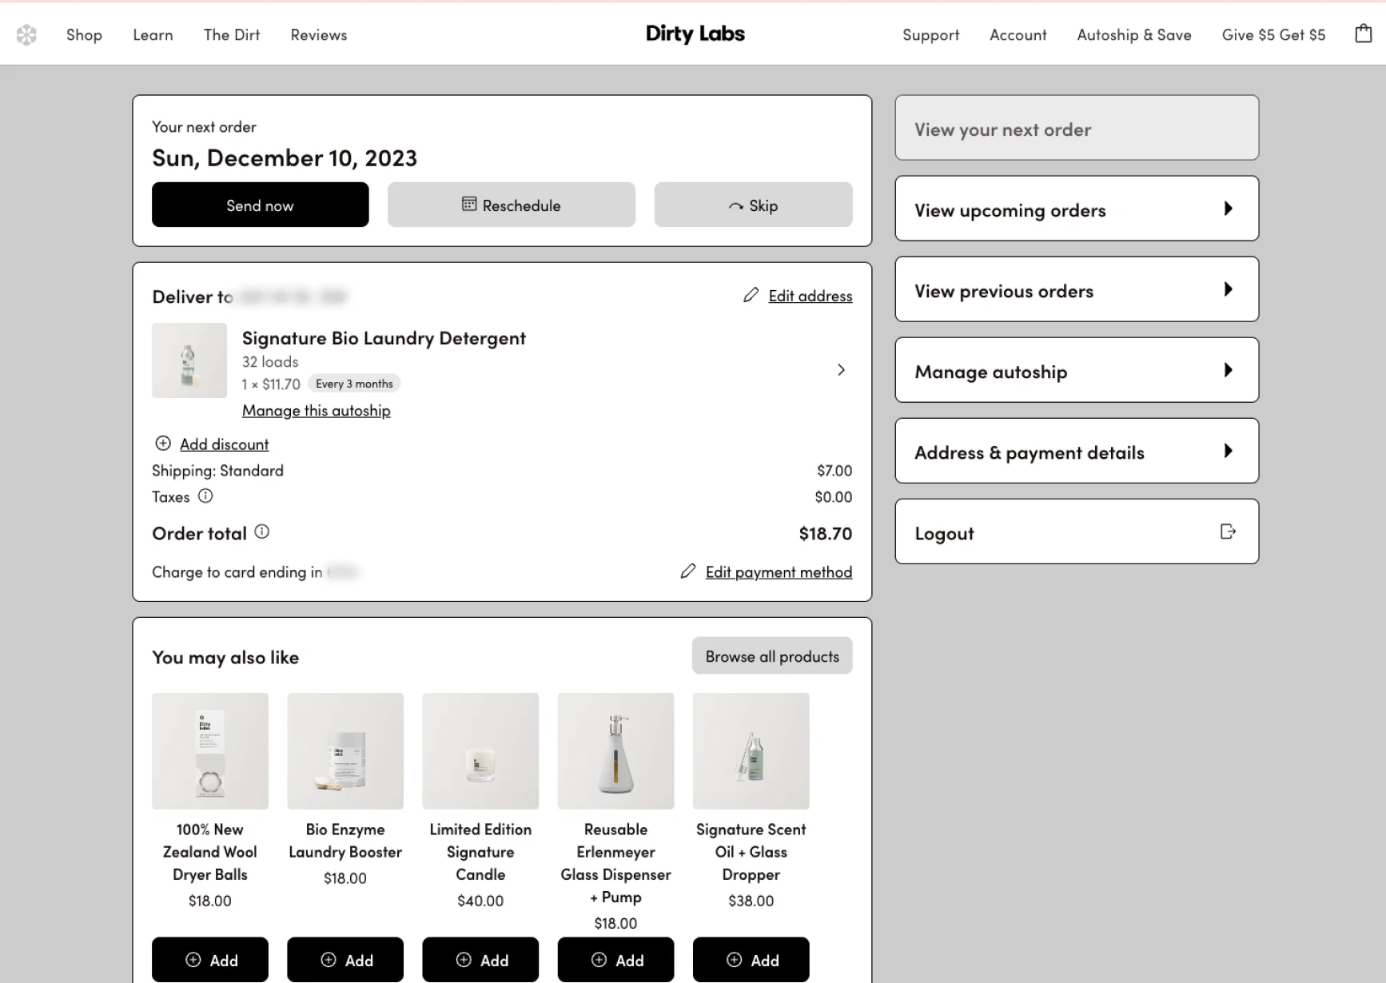Click the pencil icon beside Edit payment method
This screenshot has width=1386, height=983.
pos(688,571)
